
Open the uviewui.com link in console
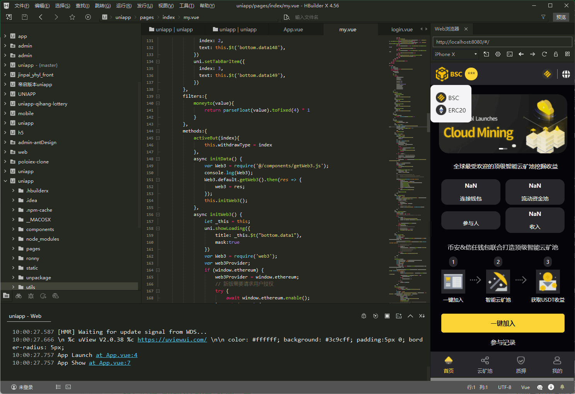point(172,340)
